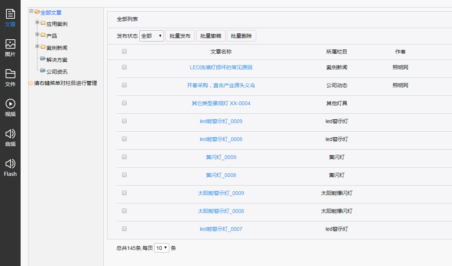This screenshot has height=266, width=452.
Task: Open the 图片 (Images) sidebar icon
Action: click(x=10, y=48)
